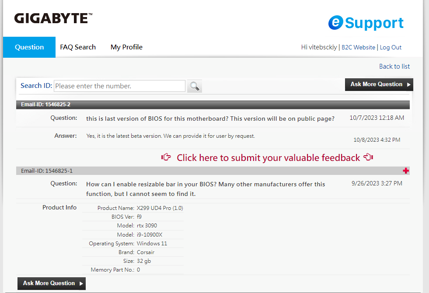
Task: Log out using the Log Out link
Action: point(391,48)
